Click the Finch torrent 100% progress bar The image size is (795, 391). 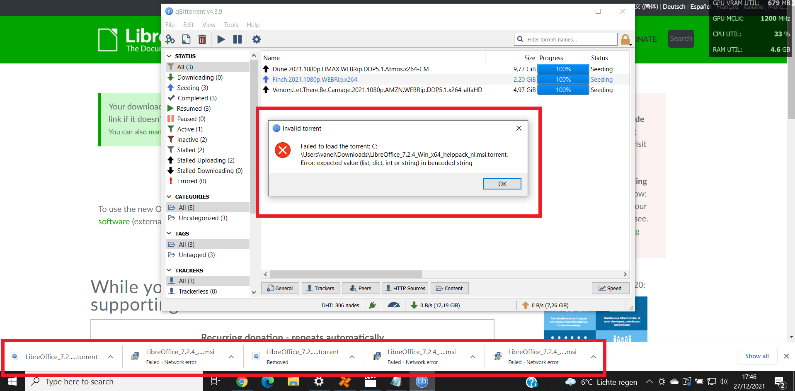(x=563, y=80)
